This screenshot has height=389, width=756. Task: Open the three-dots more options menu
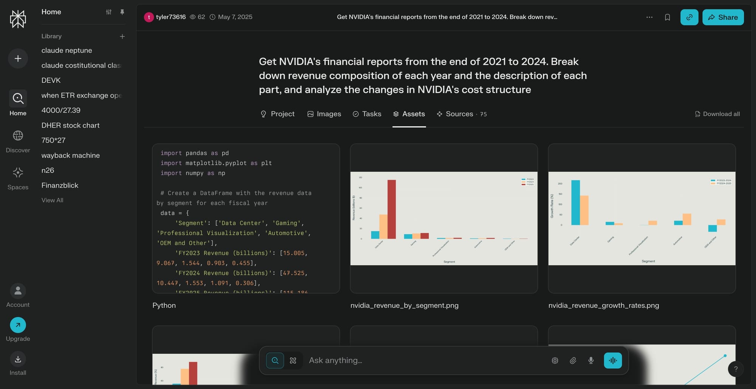tap(649, 17)
